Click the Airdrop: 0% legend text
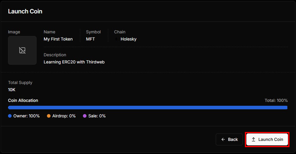This screenshot has width=296, height=154. point(64,116)
